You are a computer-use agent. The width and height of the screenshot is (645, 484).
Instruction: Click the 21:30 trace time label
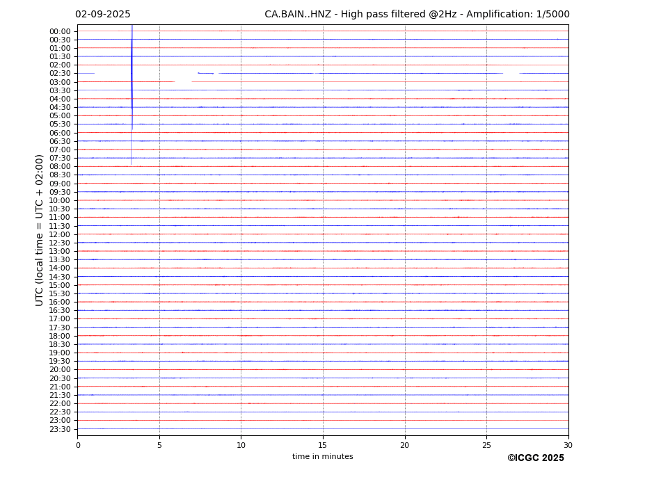click(60, 395)
